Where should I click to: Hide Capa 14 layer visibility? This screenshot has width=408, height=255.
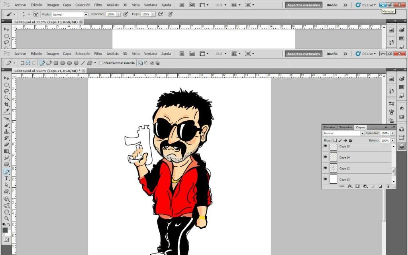click(325, 157)
